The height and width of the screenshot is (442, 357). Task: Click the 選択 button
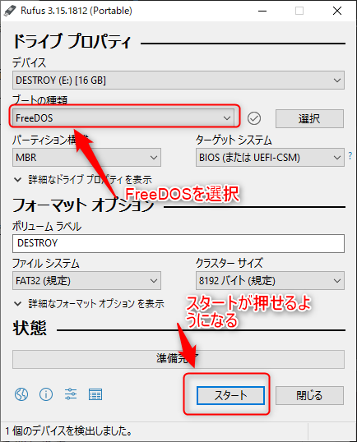[x=309, y=118]
